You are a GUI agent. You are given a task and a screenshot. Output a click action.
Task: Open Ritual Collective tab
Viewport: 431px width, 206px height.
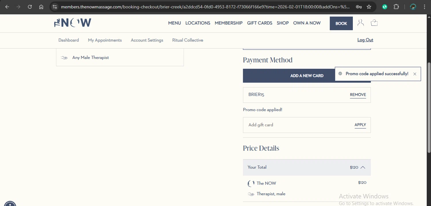pyautogui.click(x=188, y=40)
